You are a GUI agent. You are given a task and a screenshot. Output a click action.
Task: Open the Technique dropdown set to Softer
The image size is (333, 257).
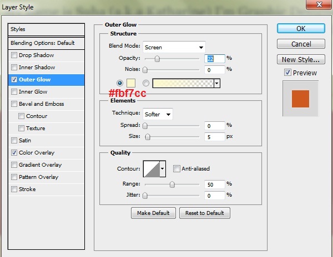point(158,114)
